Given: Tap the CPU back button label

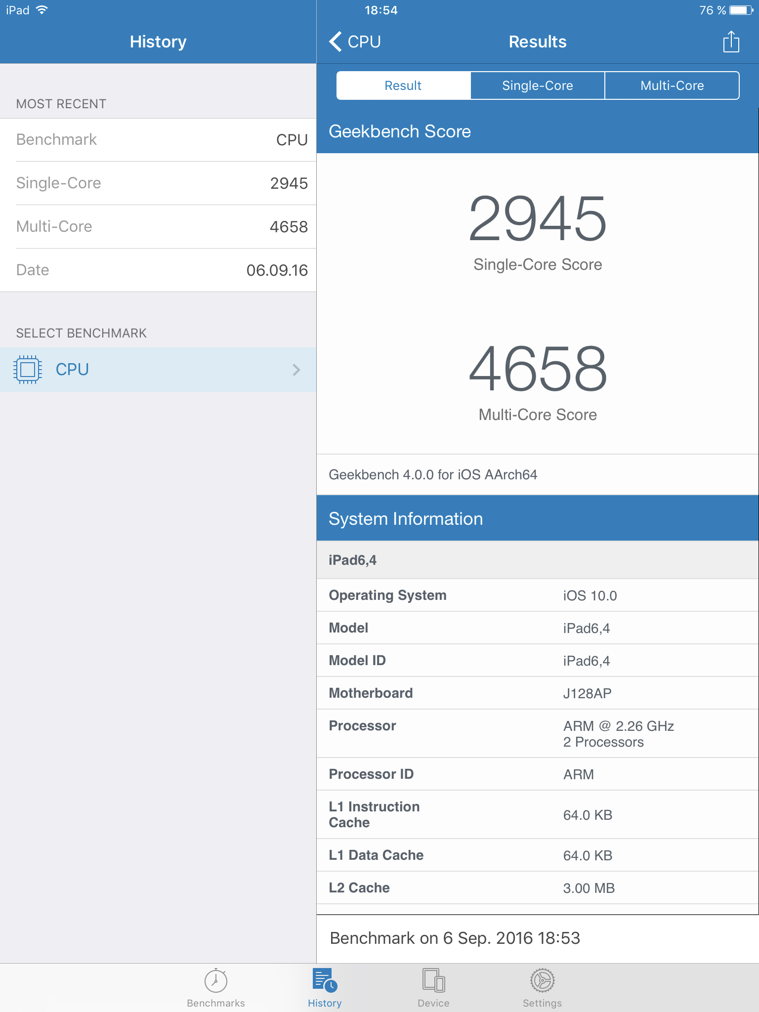Looking at the screenshot, I should coord(364,42).
